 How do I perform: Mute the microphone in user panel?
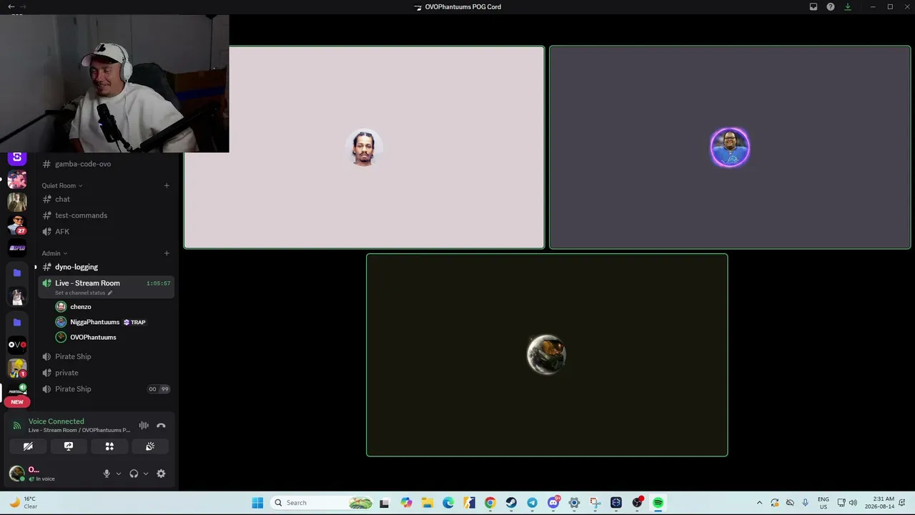[x=107, y=474]
